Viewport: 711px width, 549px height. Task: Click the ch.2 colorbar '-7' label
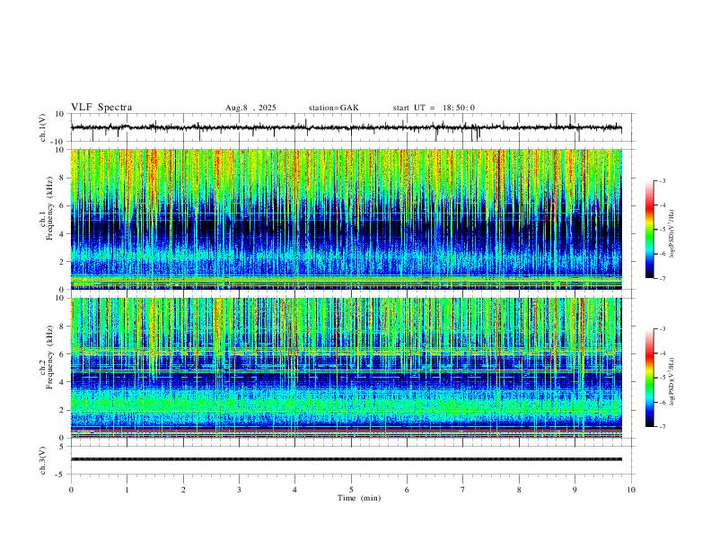[662, 427]
